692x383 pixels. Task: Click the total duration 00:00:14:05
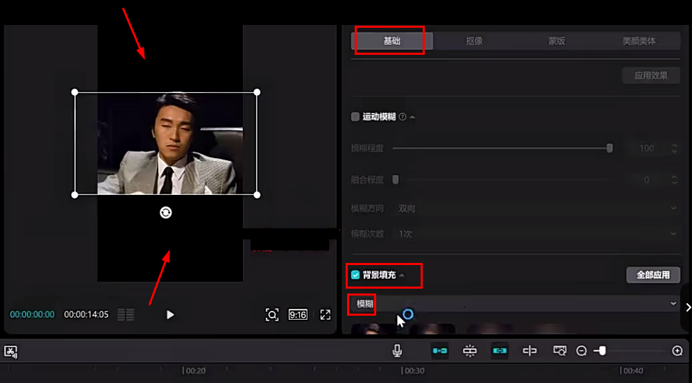[86, 314]
